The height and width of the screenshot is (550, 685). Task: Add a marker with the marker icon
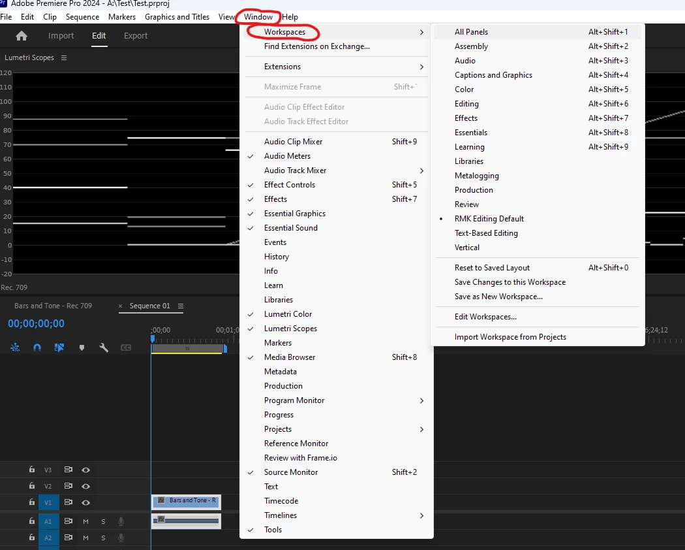click(82, 348)
